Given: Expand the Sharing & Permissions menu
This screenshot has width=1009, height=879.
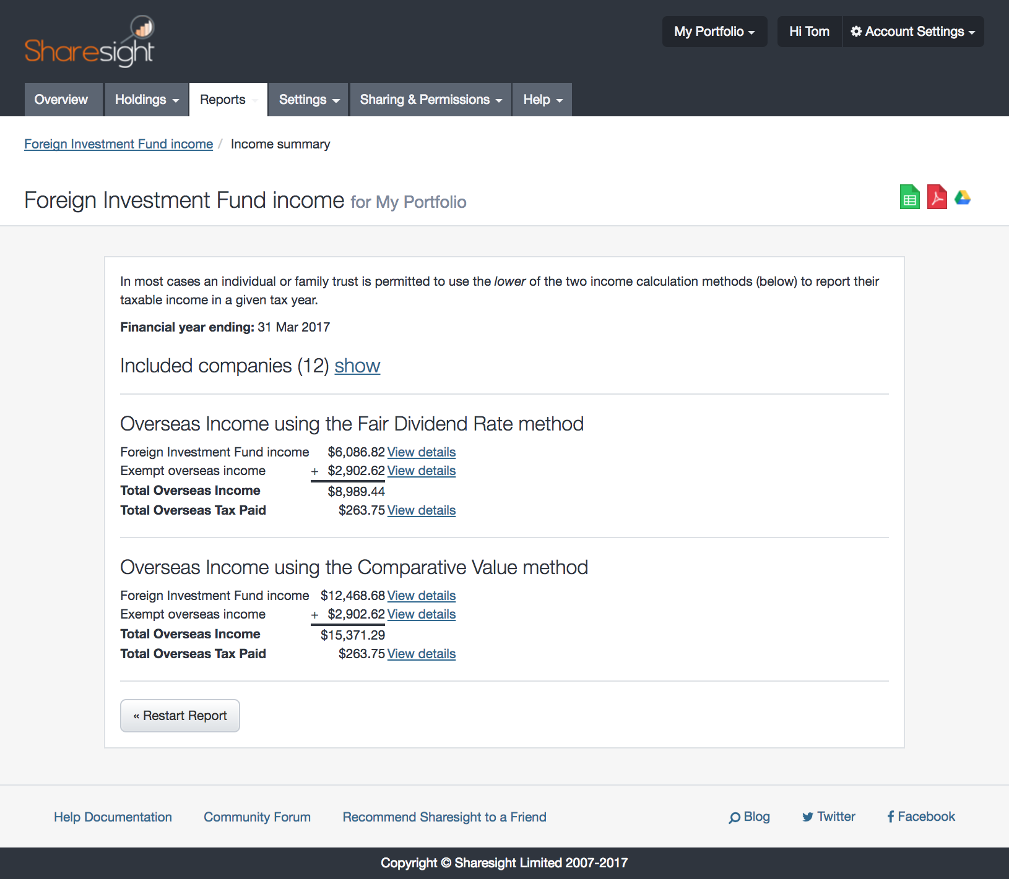Looking at the screenshot, I should [x=430, y=99].
